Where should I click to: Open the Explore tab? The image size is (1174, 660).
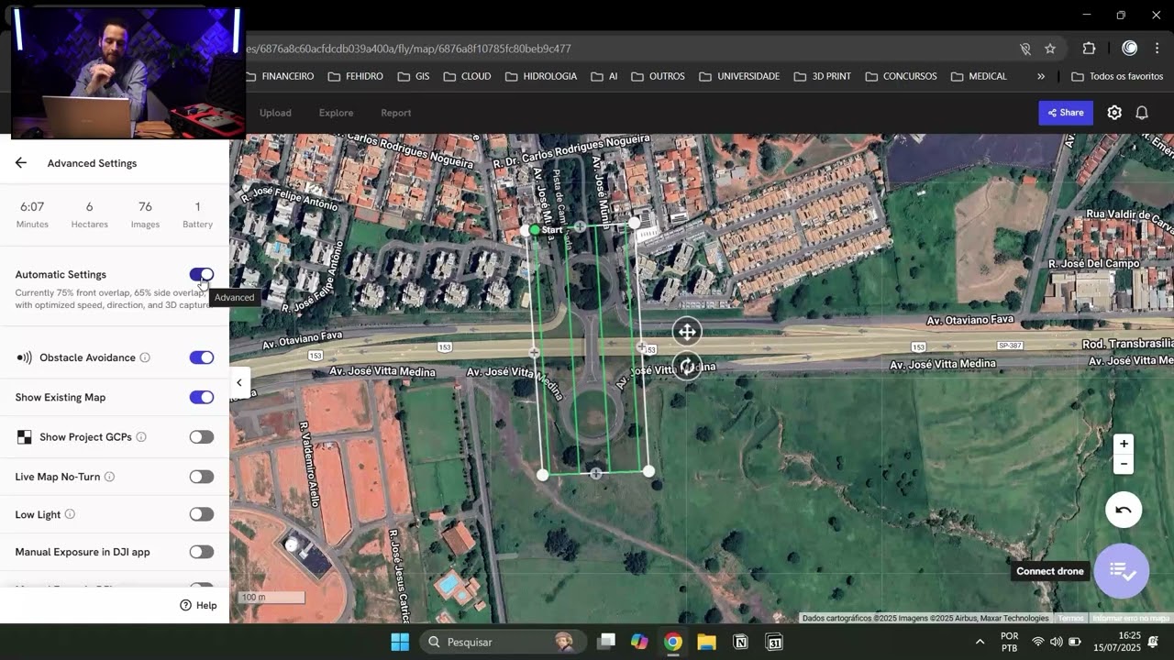click(336, 113)
